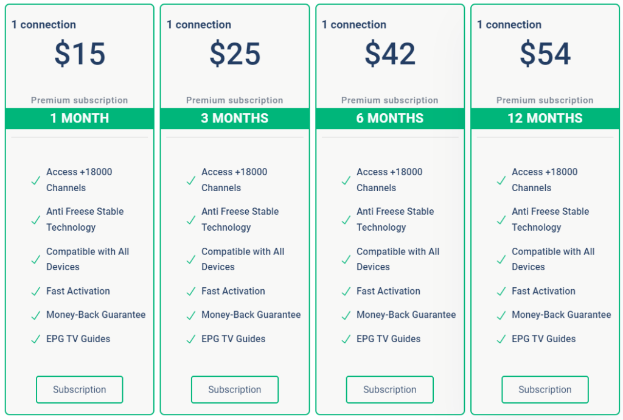This screenshot has height=420, width=623.
Task: Choose Subscription for the 12 months $54 plan
Action: (545, 390)
